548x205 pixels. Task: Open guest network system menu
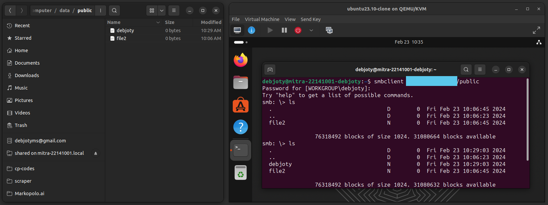pyautogui.click(x=539, y=42)
